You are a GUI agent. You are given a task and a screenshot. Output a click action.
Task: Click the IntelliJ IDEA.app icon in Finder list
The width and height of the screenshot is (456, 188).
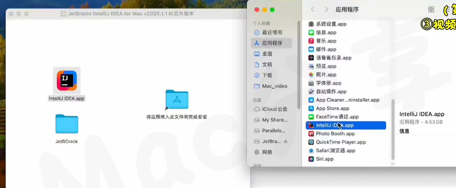(x=311, y=125)
